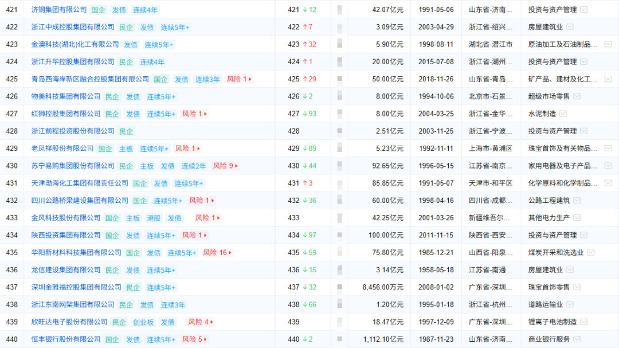Image resolution: width=619 pixels, height=348 pixels.
Task: Expand 风险 5 tag for 恒丰银行
Action: click(195, 339)
